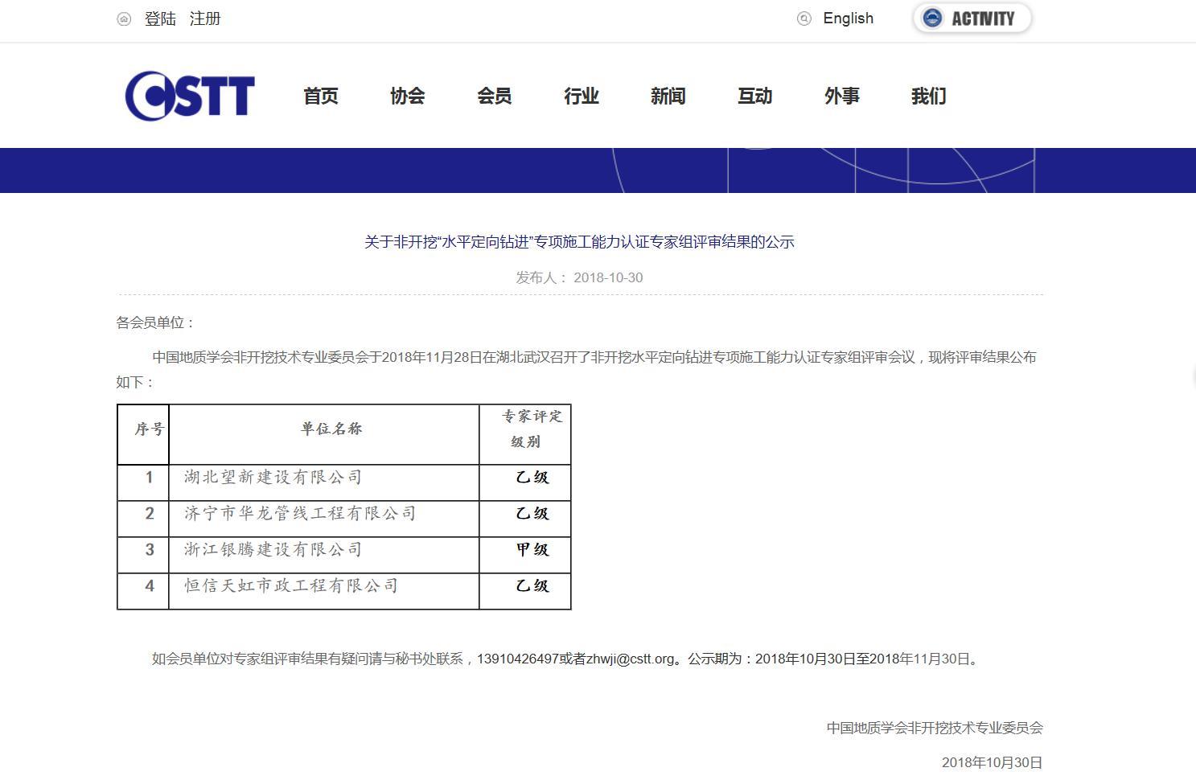
Task: Open the 新闻 menu item
Action: pyautogui.click(x=668, y=96)
